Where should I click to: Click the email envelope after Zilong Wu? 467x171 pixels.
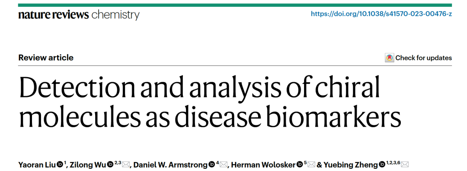click(126, 165)
